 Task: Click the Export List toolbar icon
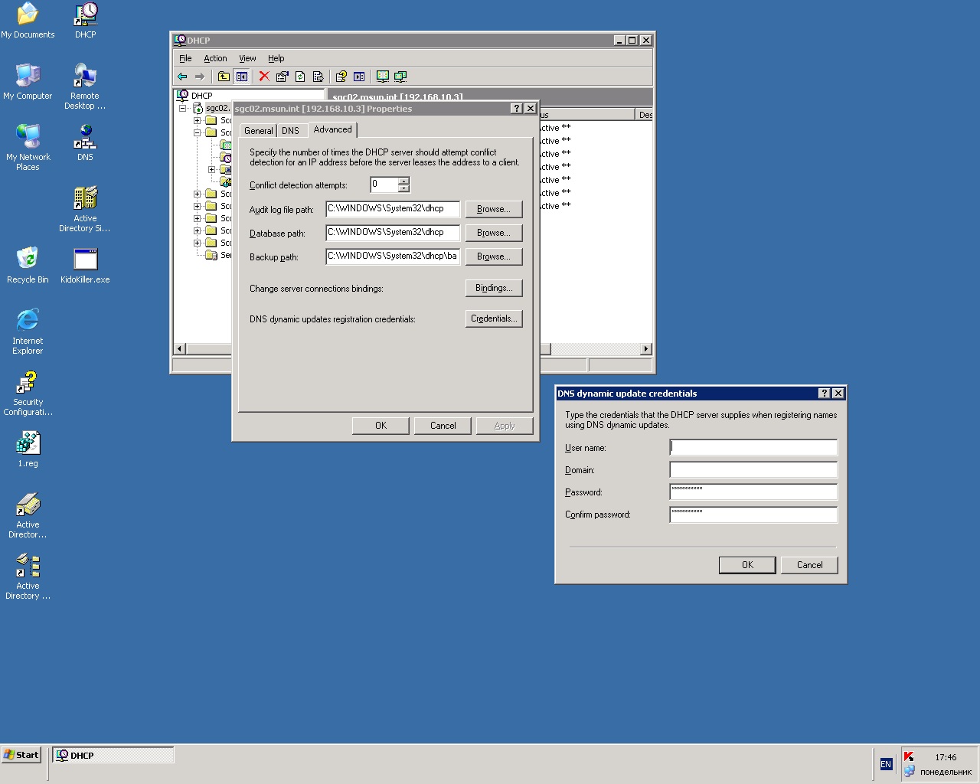click(318, 77)
